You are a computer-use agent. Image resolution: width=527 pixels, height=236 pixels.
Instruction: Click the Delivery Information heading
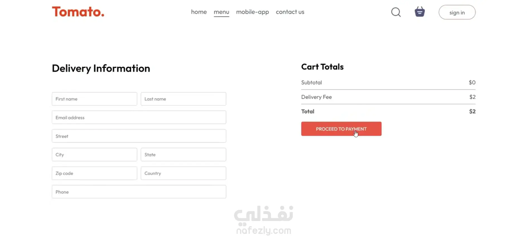pyautogui.click(x=101, y=68)
